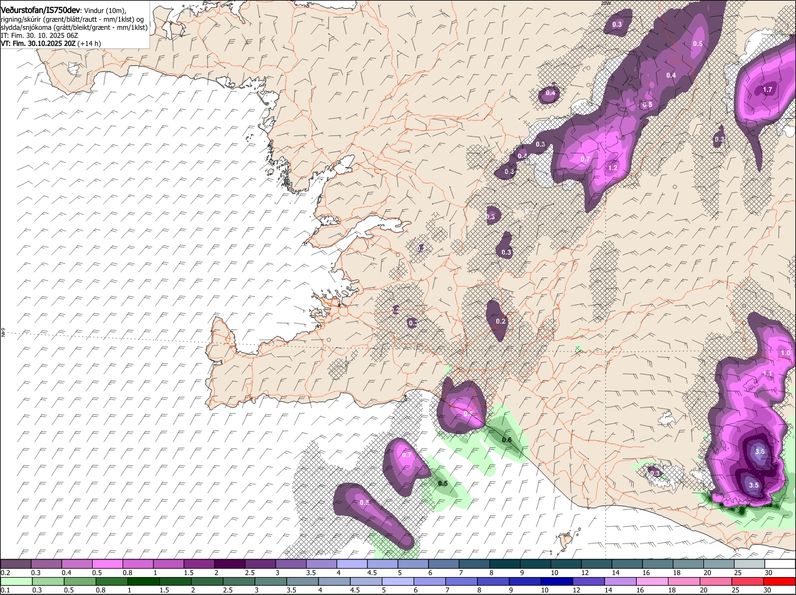Click the 20W longitude label at the top
The image size is (796, 595).
606,3
